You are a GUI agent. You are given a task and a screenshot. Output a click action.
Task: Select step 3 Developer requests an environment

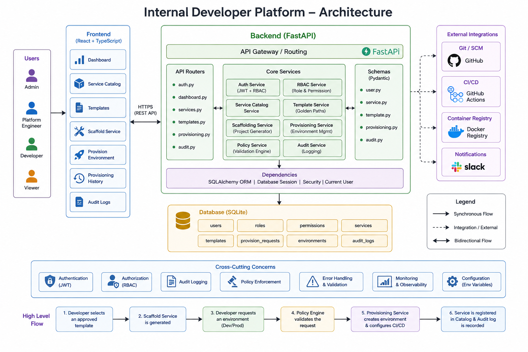233,319
